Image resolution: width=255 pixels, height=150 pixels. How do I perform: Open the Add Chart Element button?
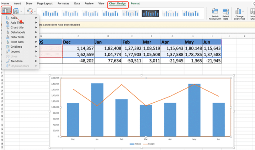[x=6, y=11]
